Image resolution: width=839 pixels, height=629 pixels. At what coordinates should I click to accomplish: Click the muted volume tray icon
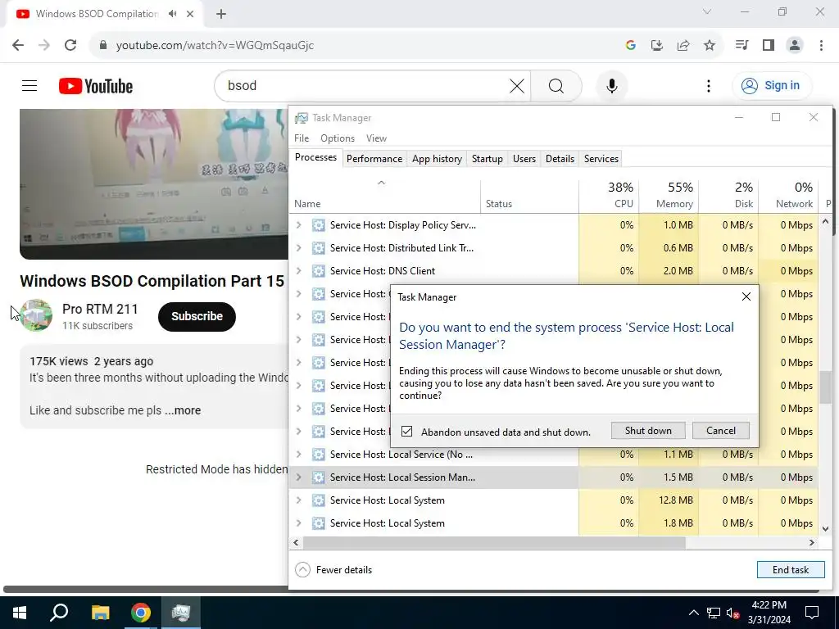coord(733,613)
